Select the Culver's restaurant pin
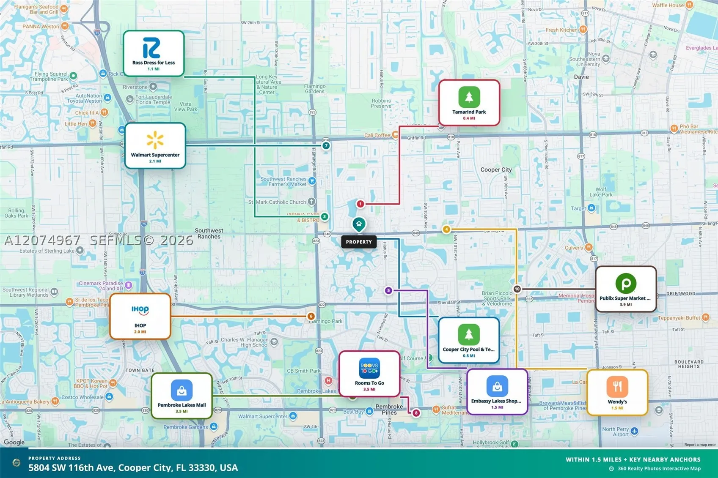Image resolution: width=718 pixels, height=478 pixels. tap(589, 248)
